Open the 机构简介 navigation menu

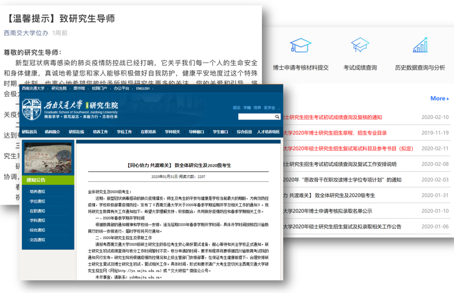(x=52, y=132)
